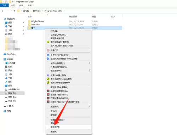Viewport: 177px width, 135px height.
Task: Click WinRAR icon for 添加到 "橘子.rar"(T)
Action: pyautogui.click(x=48, y=94)
